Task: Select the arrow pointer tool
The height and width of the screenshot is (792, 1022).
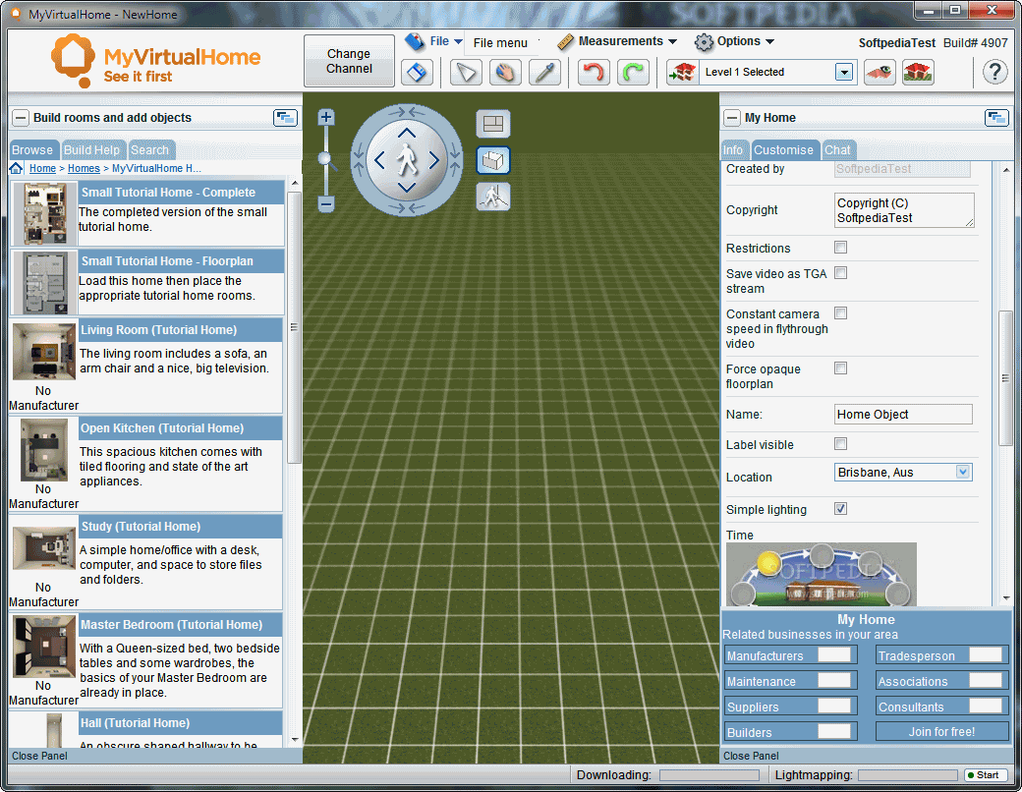Action: pyautogui.click(x=466, y=72)
